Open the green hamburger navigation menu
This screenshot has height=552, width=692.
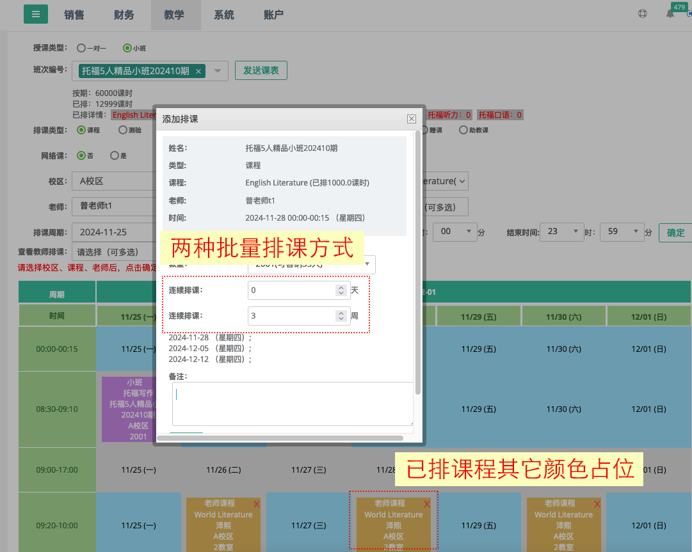35,13
